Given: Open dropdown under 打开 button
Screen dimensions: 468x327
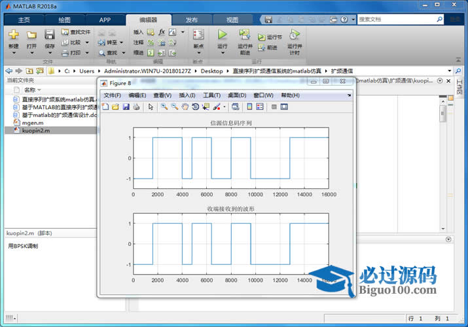Looking at the screenshot, I should click(31, 53).
